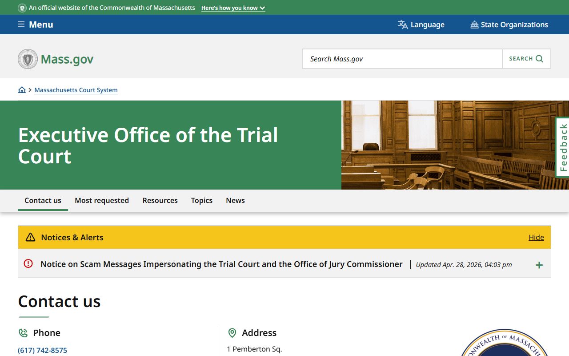This screenshot has width=569, height=356.
Task: Expand "Here's how you know" dropdown
Action: tap(233, 8)
